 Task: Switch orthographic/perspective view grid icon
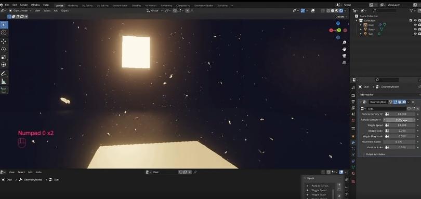pyautogui.click(x=344, y=63)
